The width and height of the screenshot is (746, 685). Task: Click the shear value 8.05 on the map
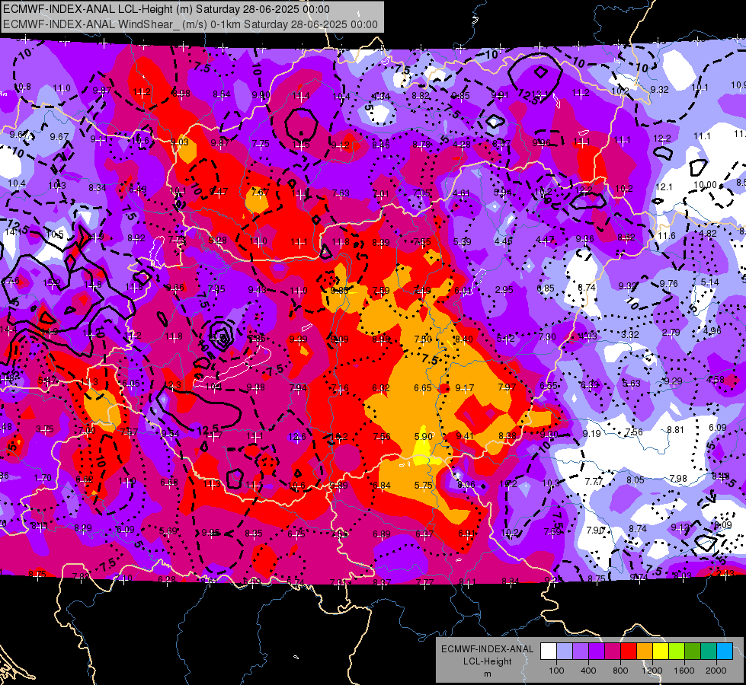click(636, 480)
